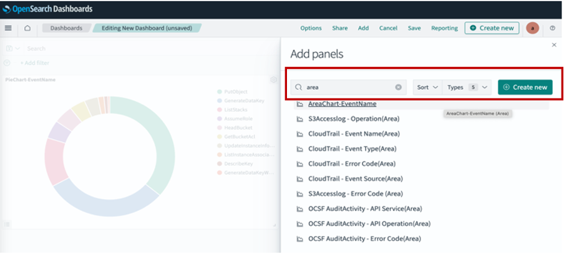Add OCSF AuditActivity - API Operation(Area) panel
This screenshot has width=564, height=257.
(x=369, y=224)
